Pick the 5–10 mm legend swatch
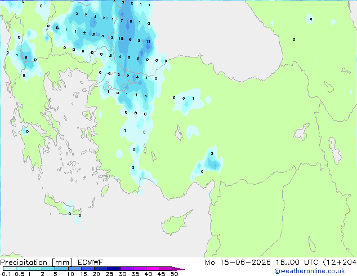This screenshot has height=276, width=357. (x=62, y=269)
